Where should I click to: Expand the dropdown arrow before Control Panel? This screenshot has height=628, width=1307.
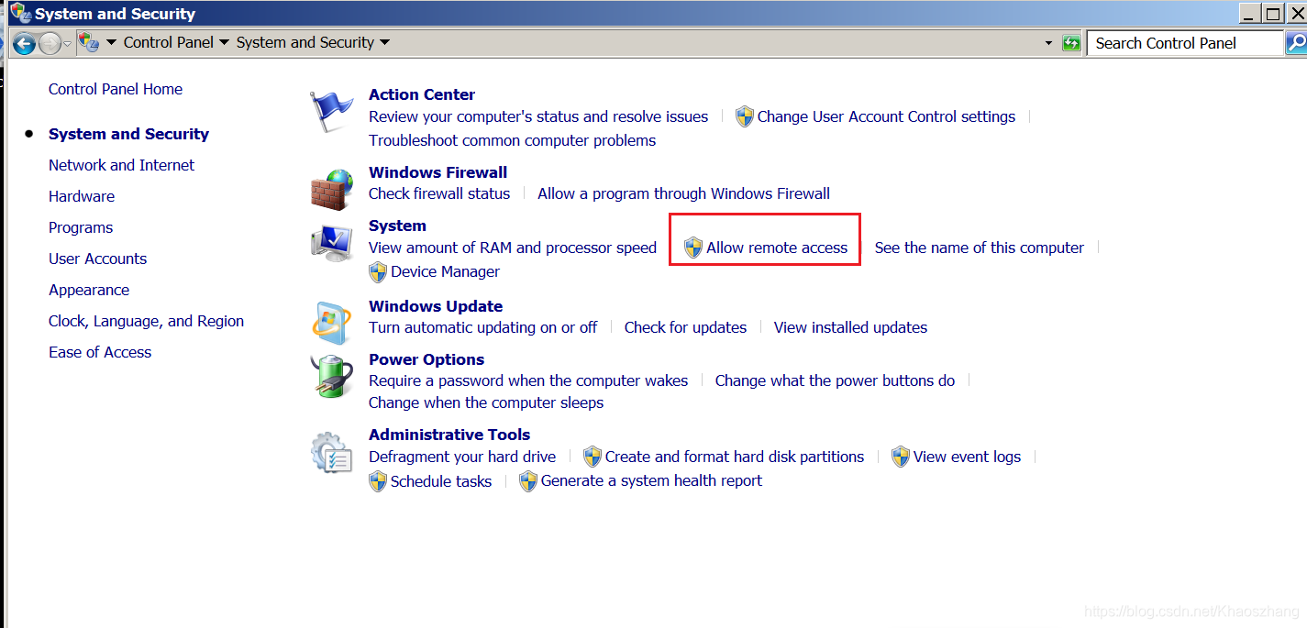pos(111,42)
